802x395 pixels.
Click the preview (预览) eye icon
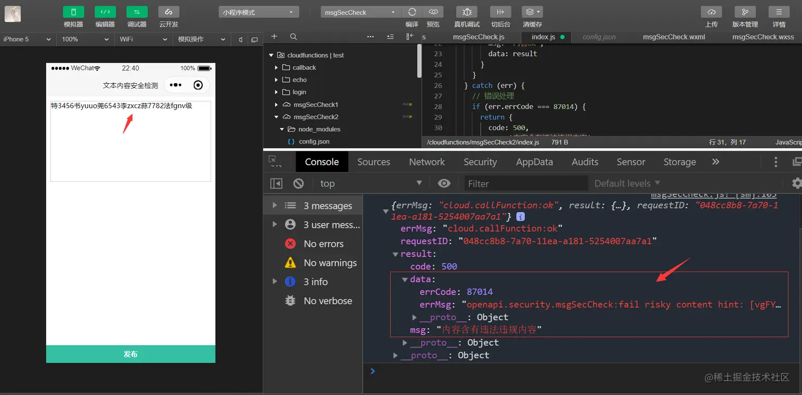click(x=433, y=12)
